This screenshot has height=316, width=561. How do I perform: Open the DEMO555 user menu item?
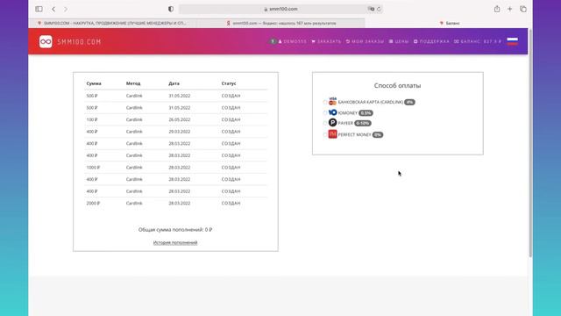(x=293, y=41)
